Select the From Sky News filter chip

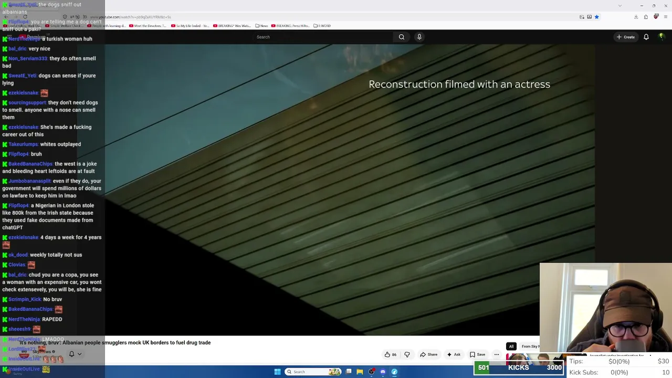[x=530, y=346]
